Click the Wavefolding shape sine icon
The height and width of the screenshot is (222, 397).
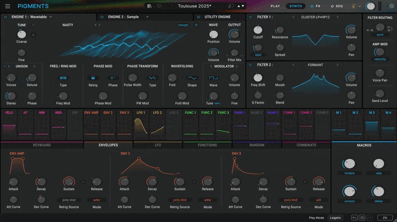(192, 78)
